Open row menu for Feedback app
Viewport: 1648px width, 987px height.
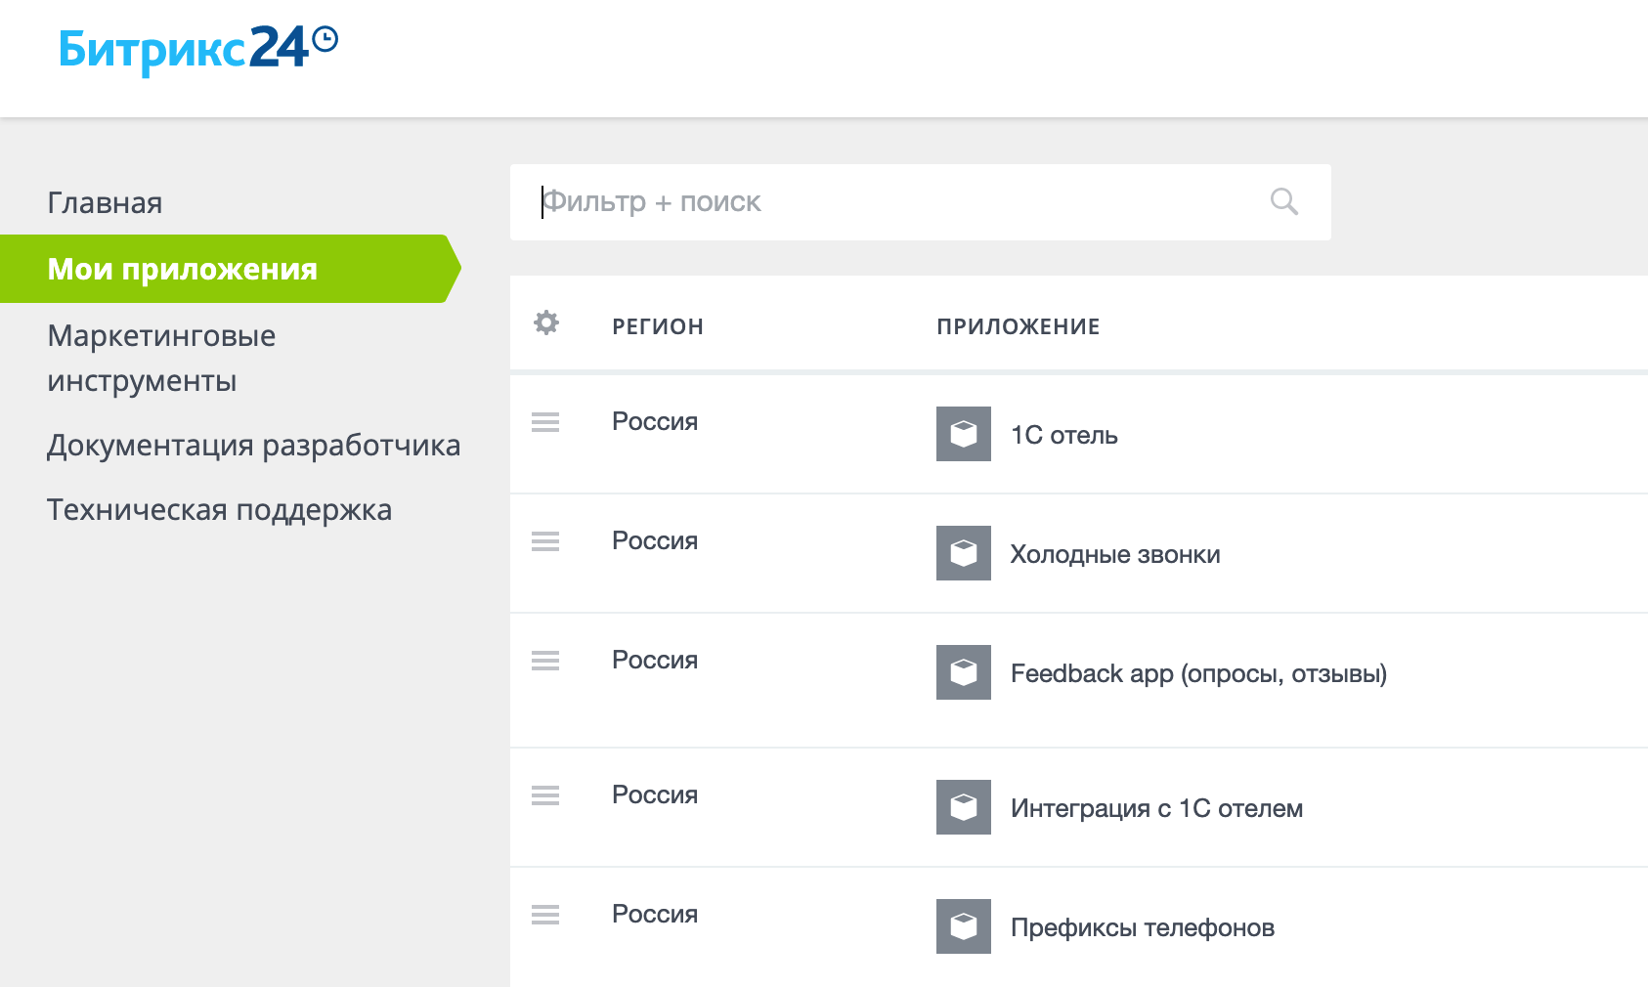(x=545, y=661)
